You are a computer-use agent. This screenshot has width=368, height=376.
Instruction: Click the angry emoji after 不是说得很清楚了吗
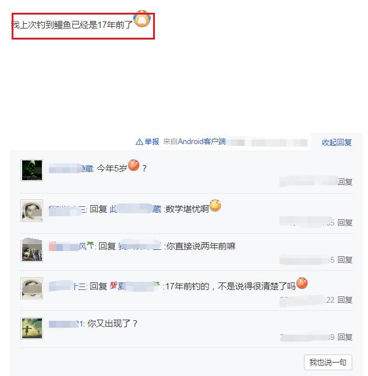(302, 283)
